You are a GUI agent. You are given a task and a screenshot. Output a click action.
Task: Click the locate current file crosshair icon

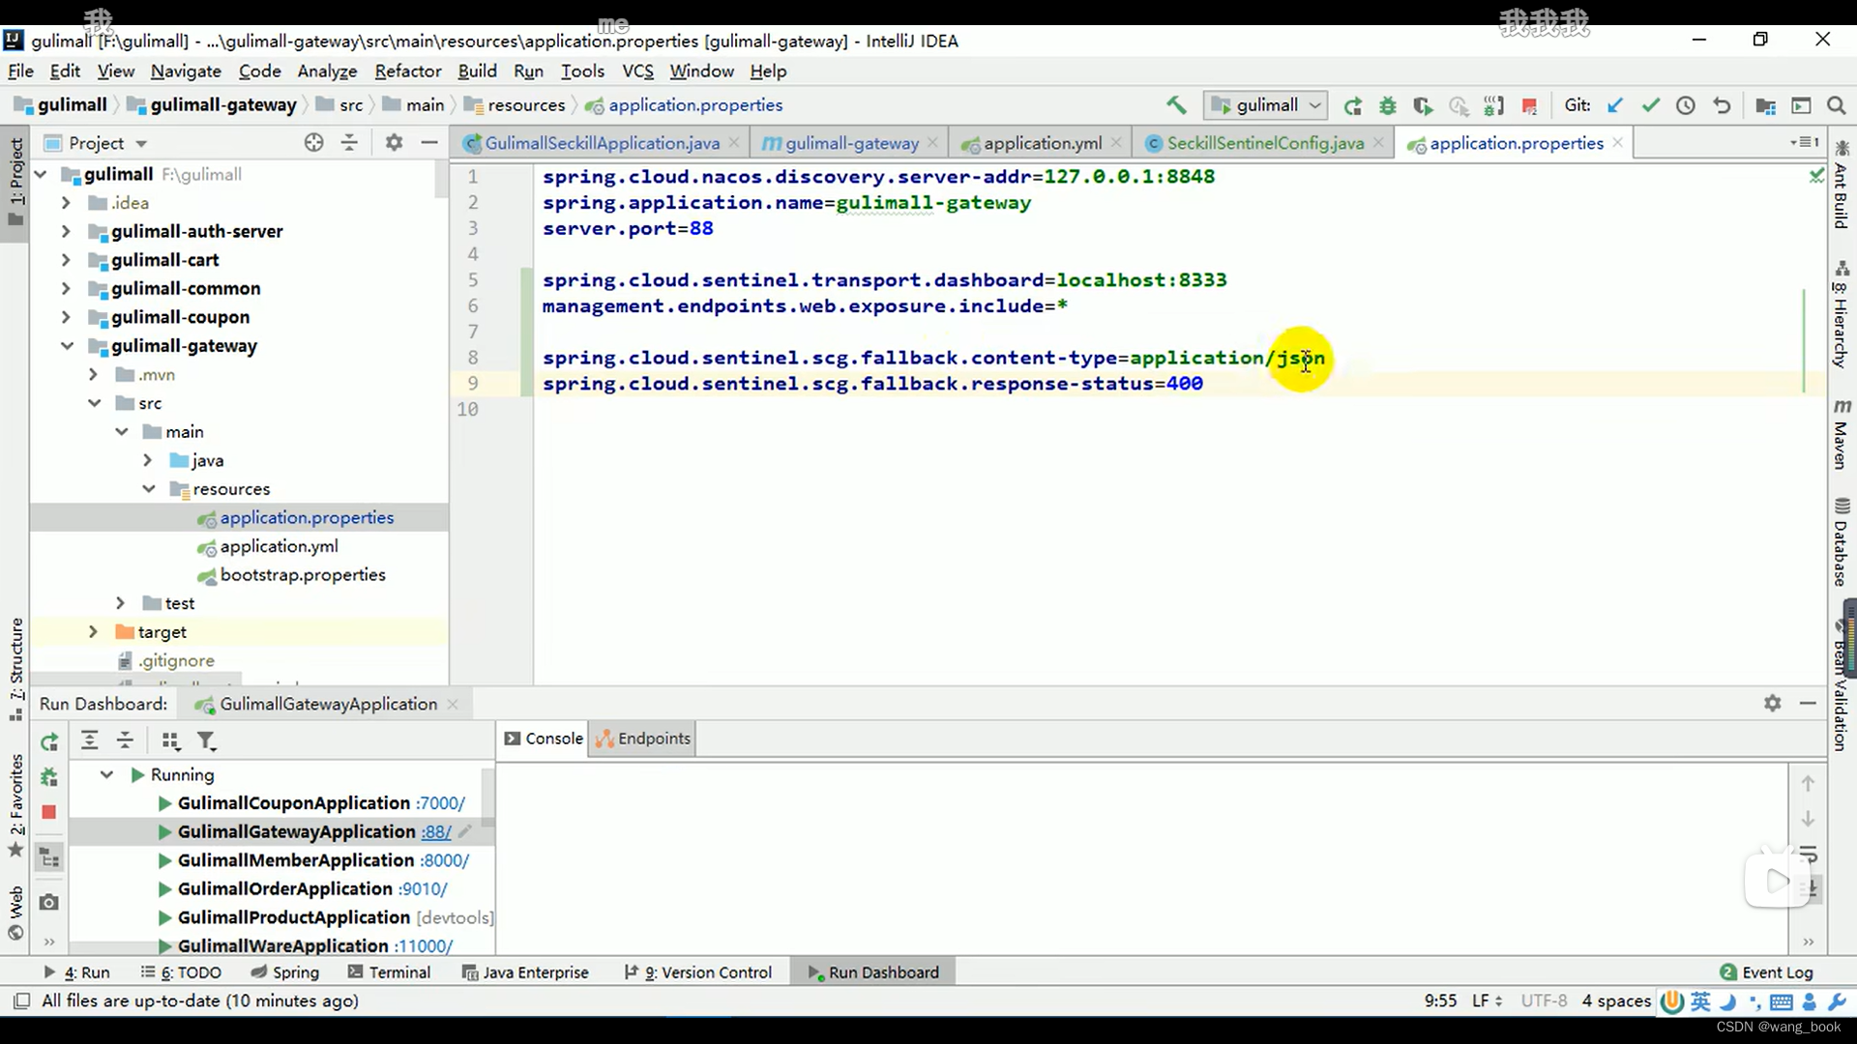point(313,143)
